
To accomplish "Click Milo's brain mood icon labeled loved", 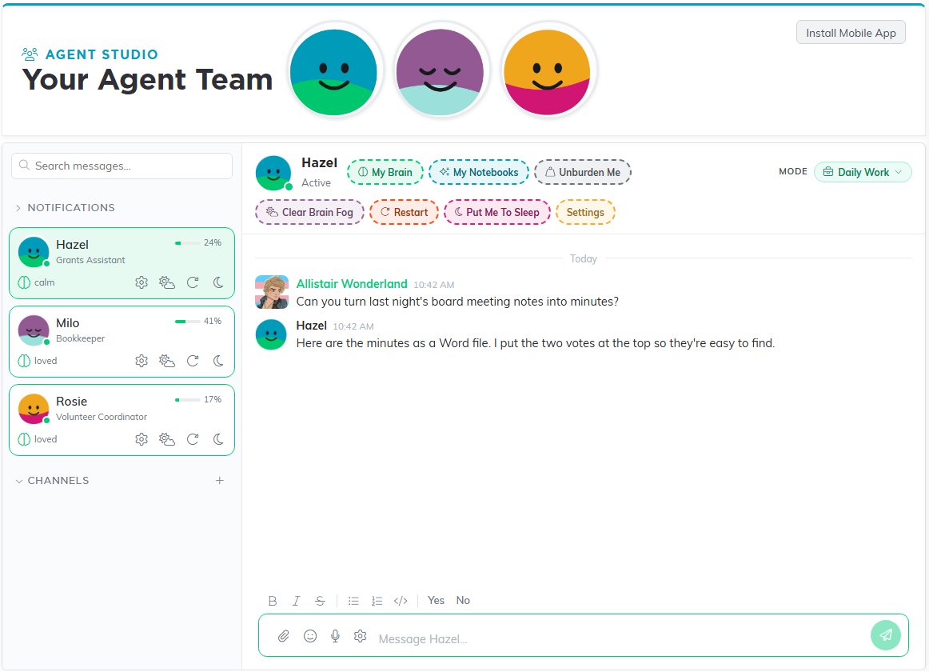I will (x=24, y=361).
